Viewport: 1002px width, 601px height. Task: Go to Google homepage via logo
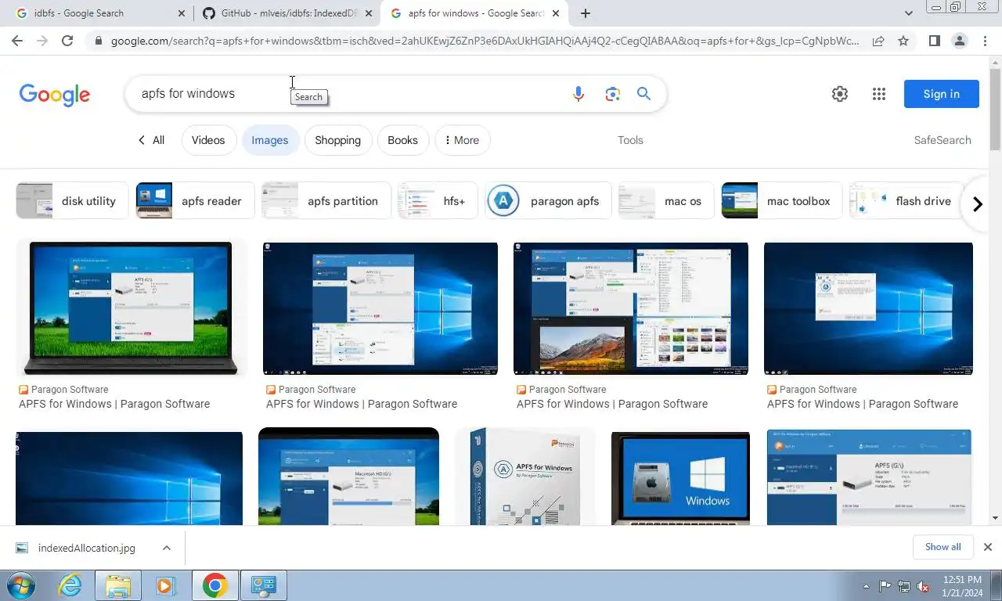click(55, 95)
